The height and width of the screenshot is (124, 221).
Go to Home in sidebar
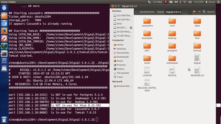click(x=118, y=45)
